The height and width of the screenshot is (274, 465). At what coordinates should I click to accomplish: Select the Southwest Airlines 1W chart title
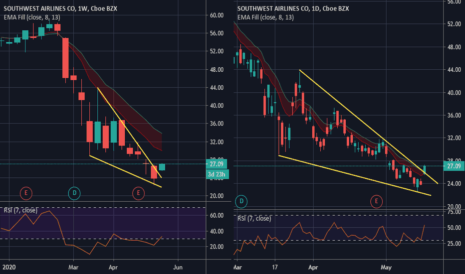point(60,8)
